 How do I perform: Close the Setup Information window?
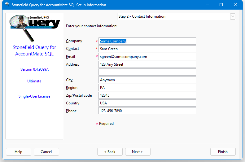coord(235,5)
